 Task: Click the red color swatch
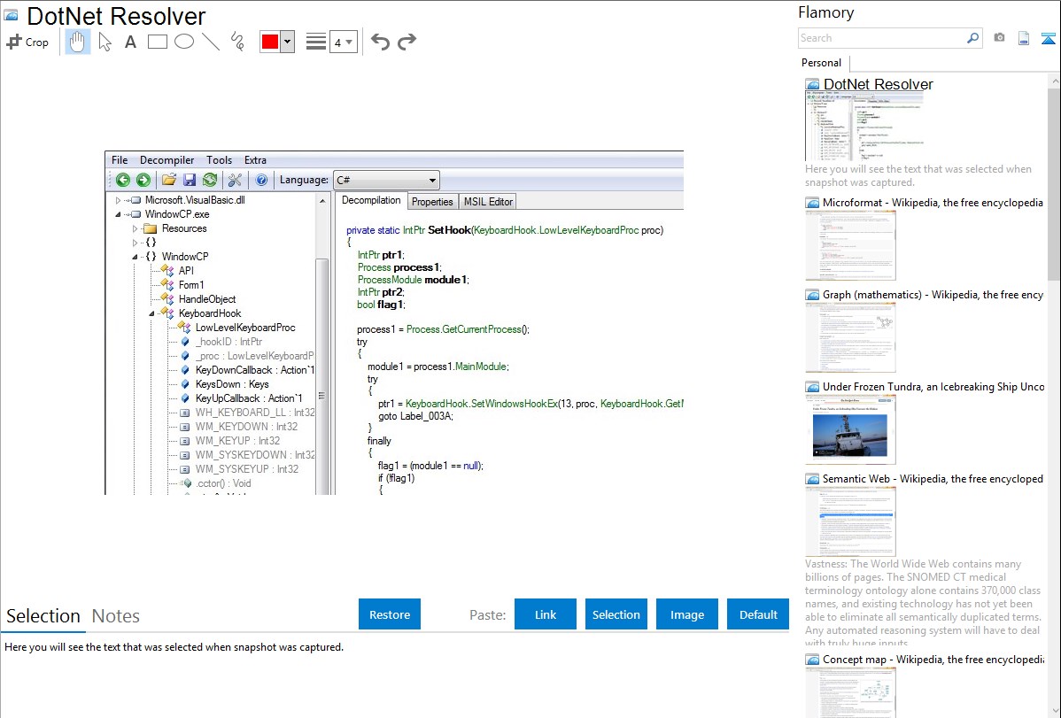pos(269,42)
